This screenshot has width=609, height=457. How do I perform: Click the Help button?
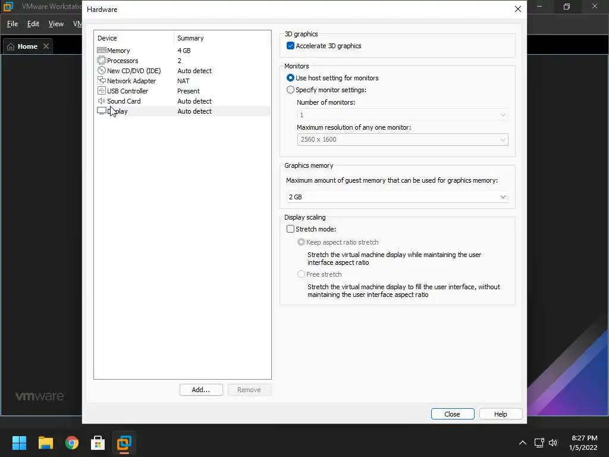tap(500, 414)
